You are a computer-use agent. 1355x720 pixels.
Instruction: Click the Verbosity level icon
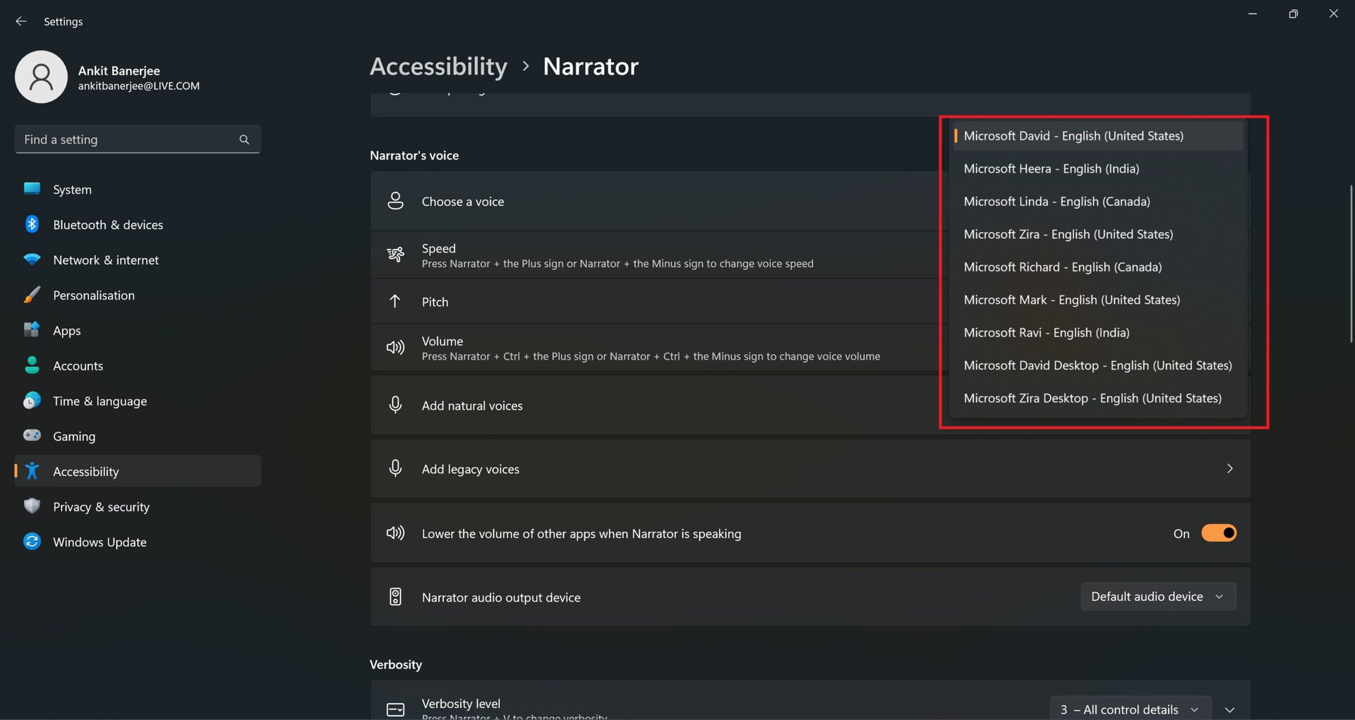[395, 709]
